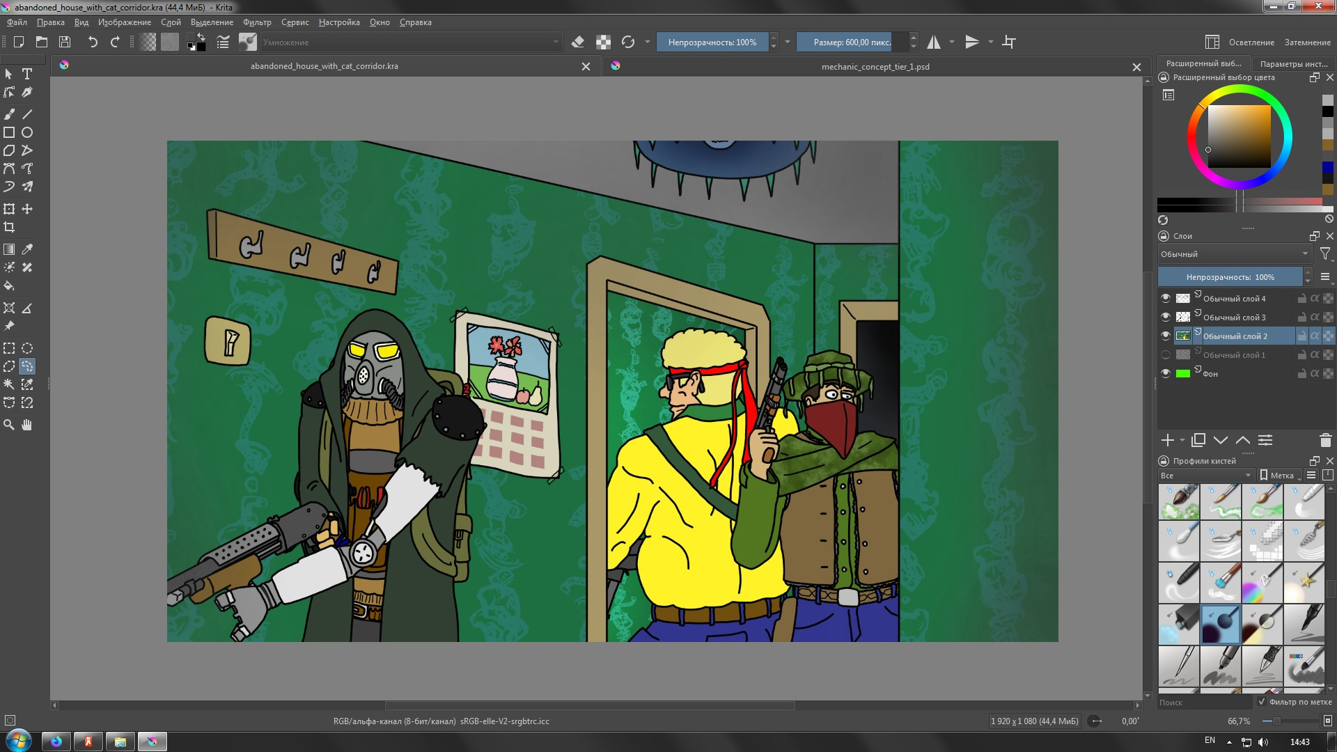Hide Обычный слой 4 layer
Viewport: 1337px width, 752px height.
click(x=1166, y=298)
